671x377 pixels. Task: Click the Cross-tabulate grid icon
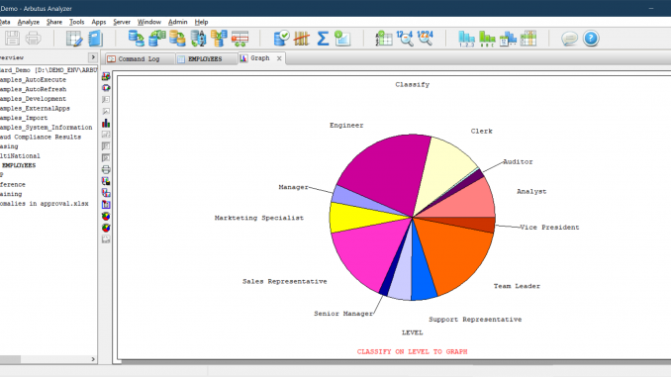coord(528,39)
